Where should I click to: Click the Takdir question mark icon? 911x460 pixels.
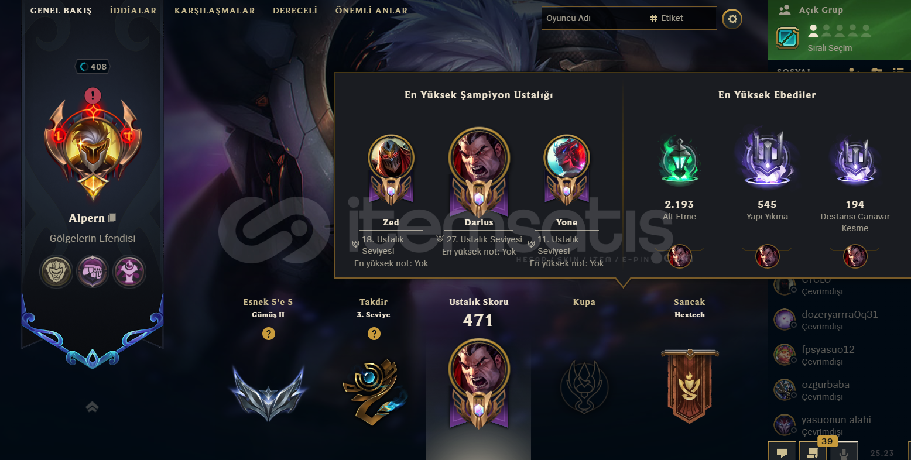[374, 334]
